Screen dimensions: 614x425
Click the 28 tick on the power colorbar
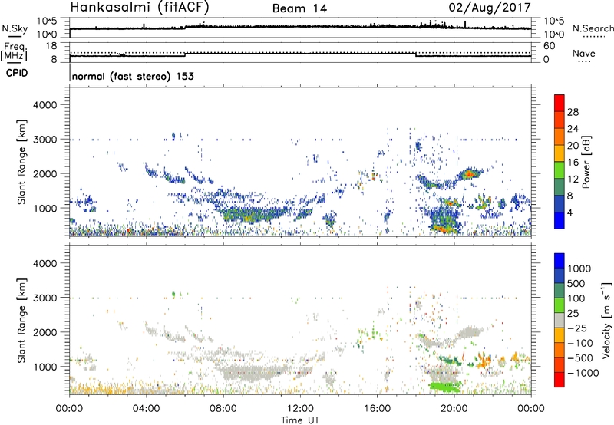573,112
